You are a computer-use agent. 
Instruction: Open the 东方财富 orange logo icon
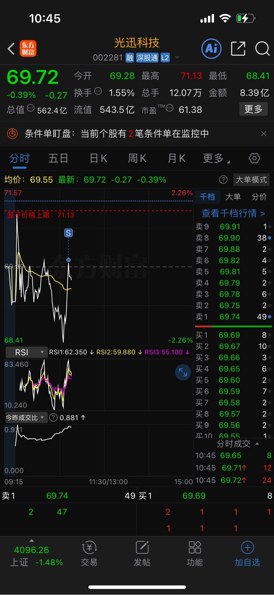[x=28, y=49]
